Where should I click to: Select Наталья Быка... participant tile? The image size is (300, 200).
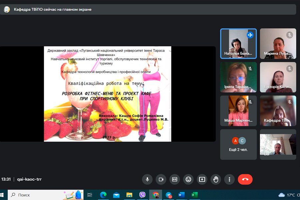tap(238, 43)
